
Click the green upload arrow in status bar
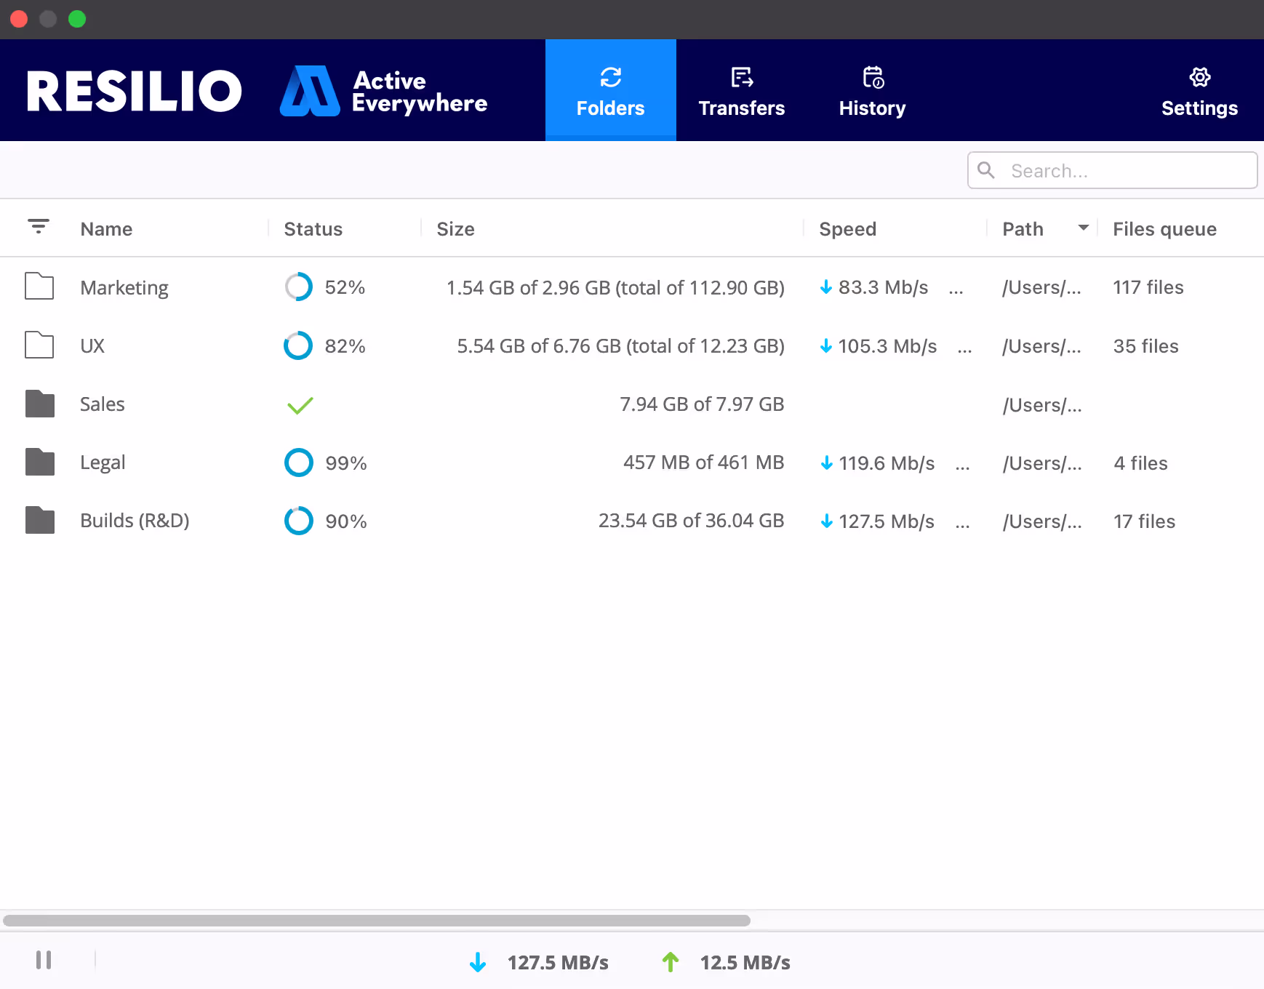tap(669, 962)
